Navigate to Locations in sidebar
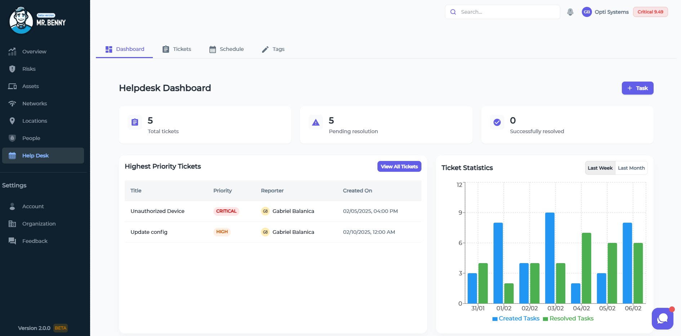The width and height of the screenshot is (681, 336). tap(35, 121)
